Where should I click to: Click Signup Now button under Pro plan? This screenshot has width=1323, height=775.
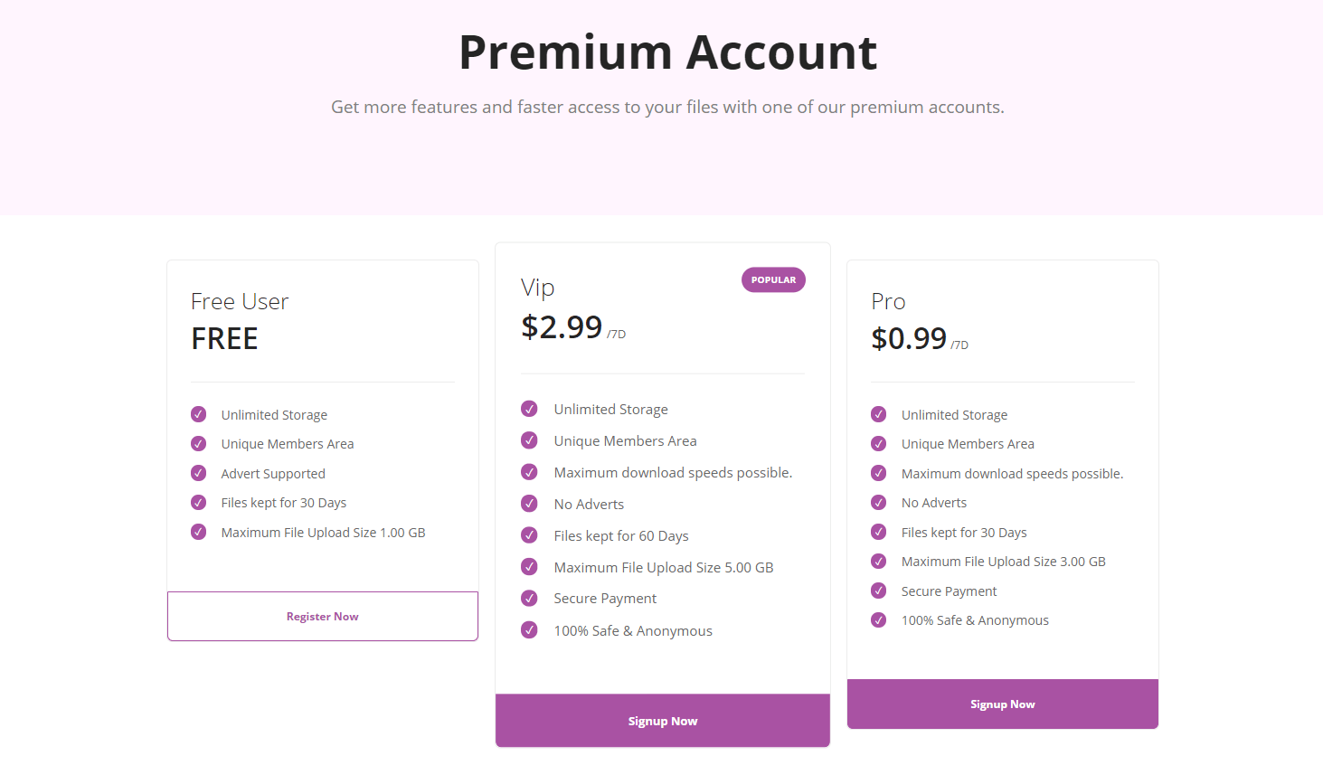[x=1003, y=704]
